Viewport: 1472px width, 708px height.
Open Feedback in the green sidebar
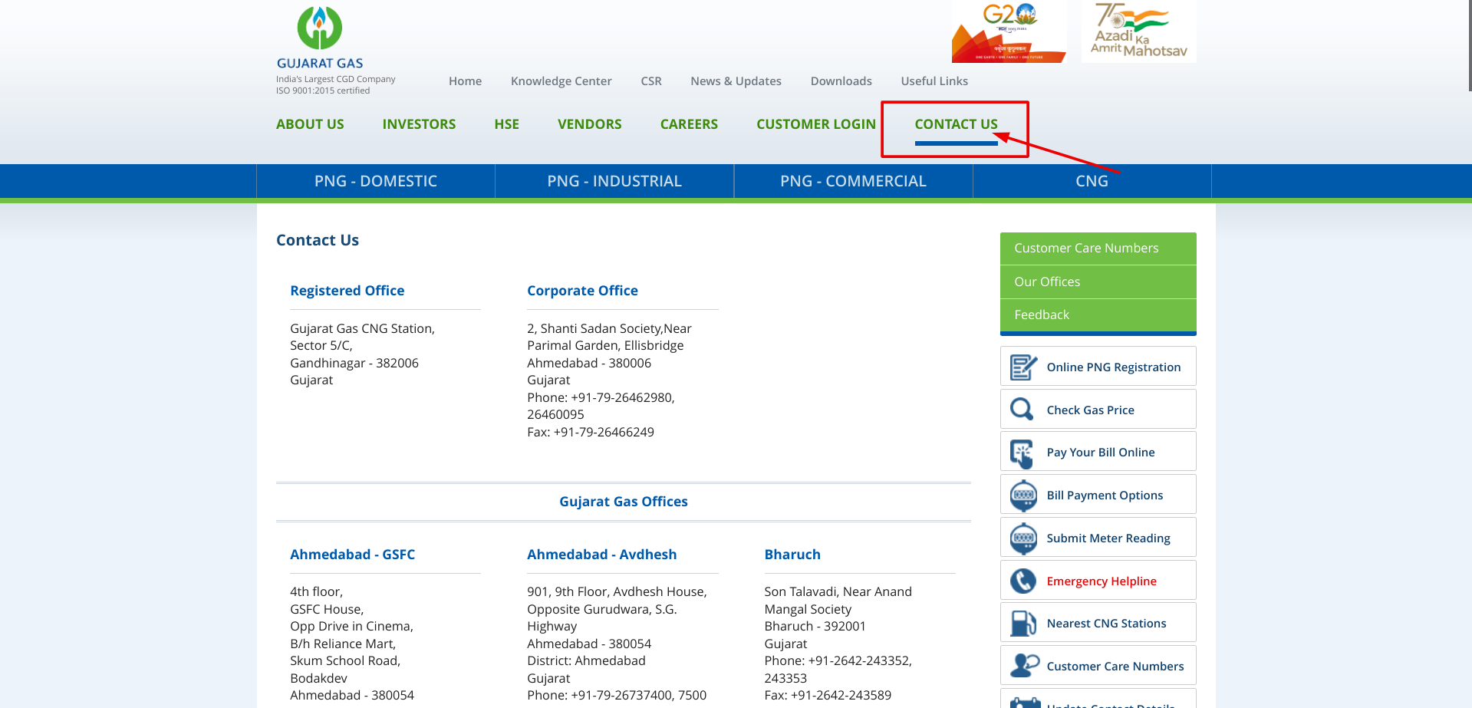pyautogui.click(x=1041, y=314)
